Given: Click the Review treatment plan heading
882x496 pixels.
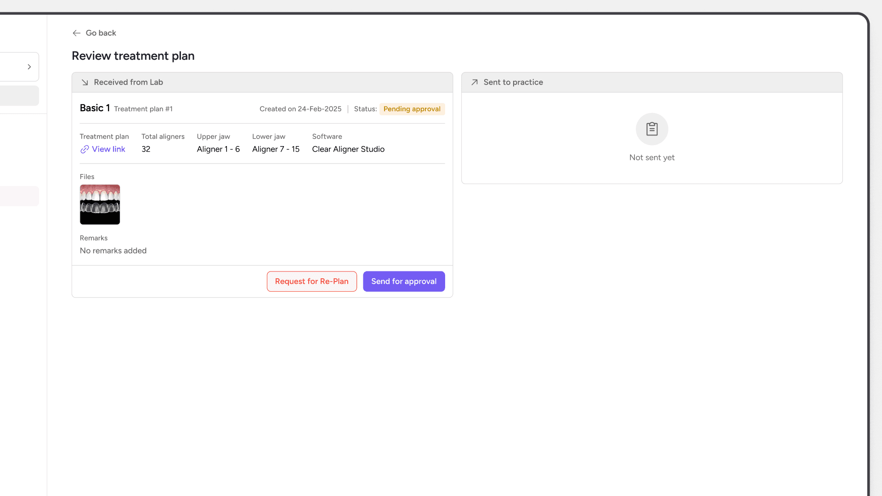Looking at the screenshot, I should pos(133,56).
